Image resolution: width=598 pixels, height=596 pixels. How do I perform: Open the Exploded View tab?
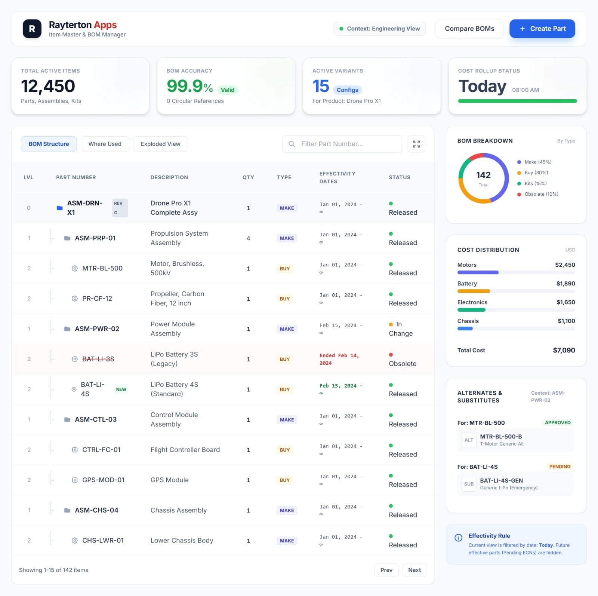[160, 144]
